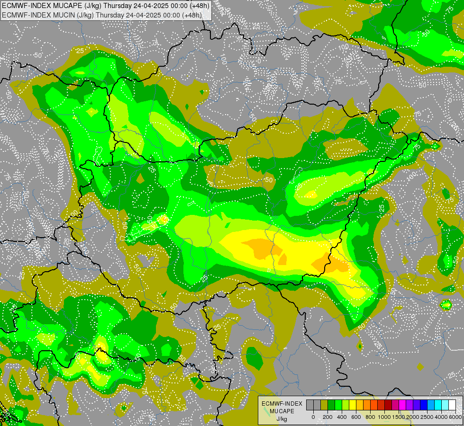This screenshot has width=464, height=426.
Task: Click the legend value 1000
Action: coord(384,417)
